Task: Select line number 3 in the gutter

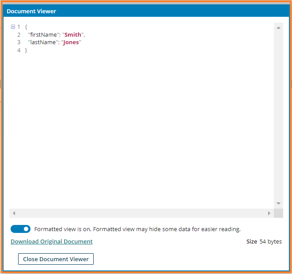Action: [x=19, y=42]
